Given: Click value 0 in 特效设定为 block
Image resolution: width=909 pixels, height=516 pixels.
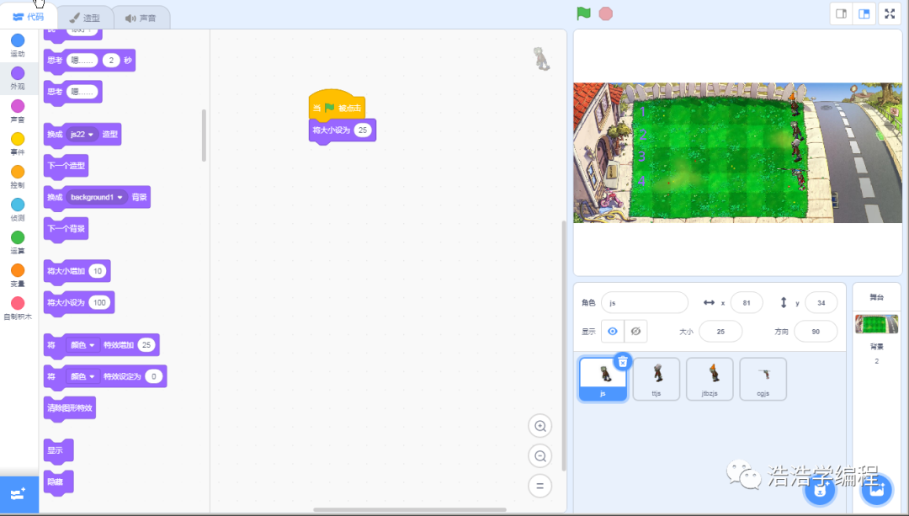Looking at the screenshot, I should click(x=154, y=376).
